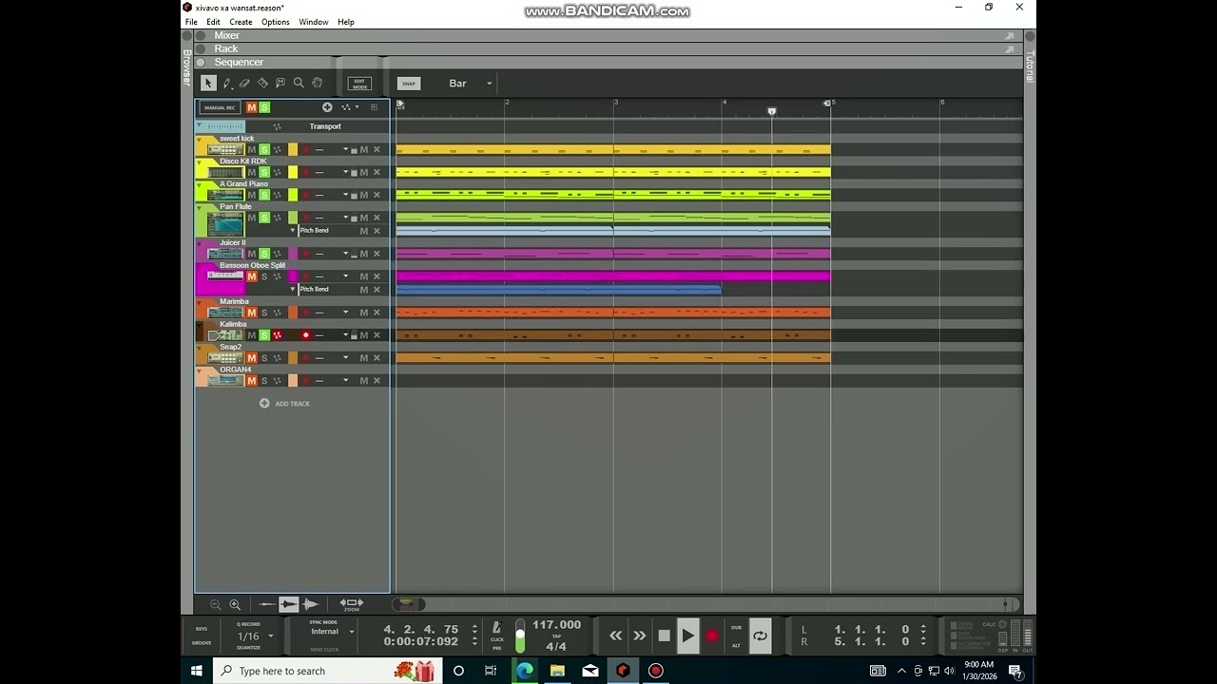Click the fast forward button in transport
Screen dimensions: 1217x684
[x=639, y=636]
